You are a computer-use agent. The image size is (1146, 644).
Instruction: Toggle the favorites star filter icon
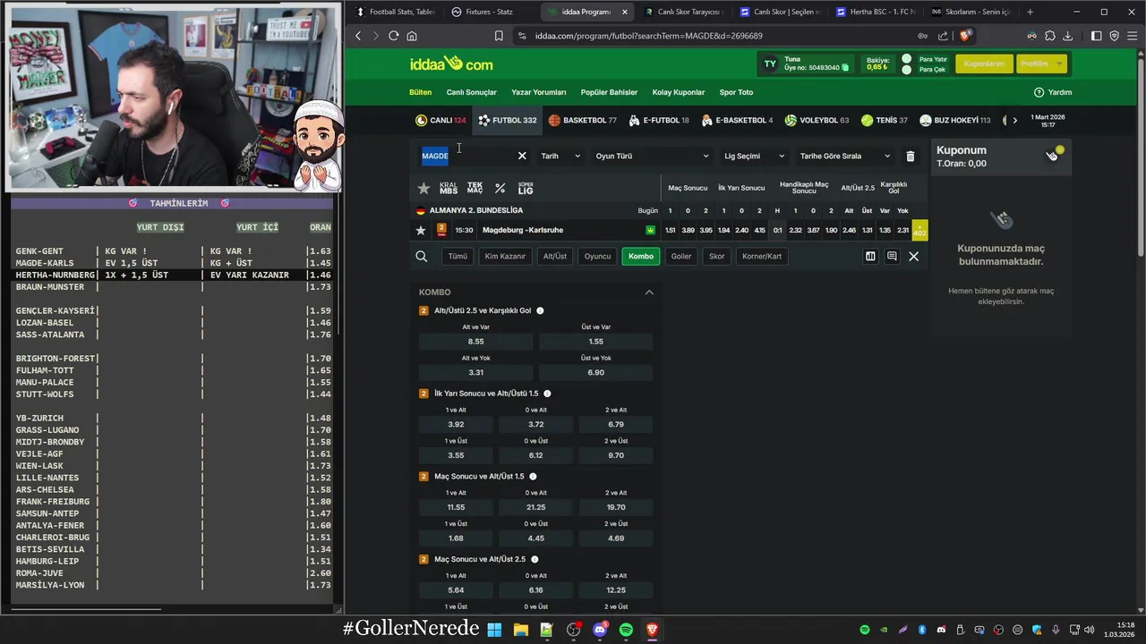423,188
